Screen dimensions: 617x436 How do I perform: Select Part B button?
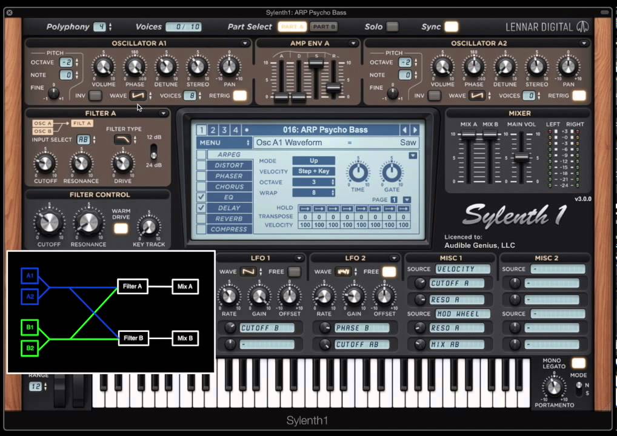[324, 27]
